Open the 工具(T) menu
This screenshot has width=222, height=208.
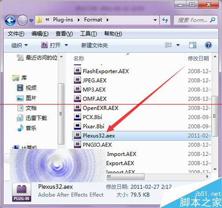tap(88, 34)
